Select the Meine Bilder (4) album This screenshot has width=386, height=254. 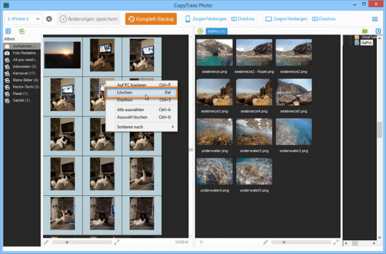point(22,80)
